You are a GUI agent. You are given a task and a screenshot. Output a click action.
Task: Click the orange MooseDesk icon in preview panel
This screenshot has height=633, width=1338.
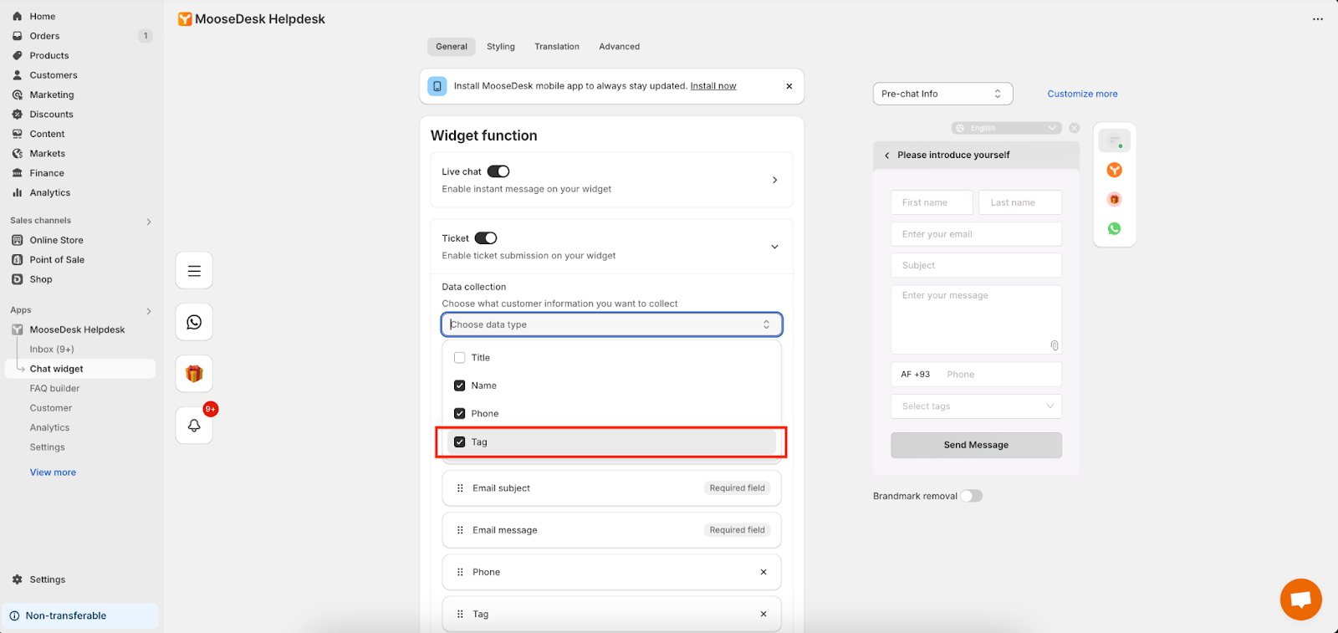point(1114,170)
